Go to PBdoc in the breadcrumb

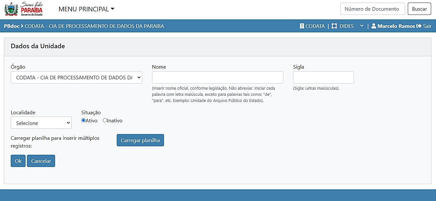coord(11,26)
